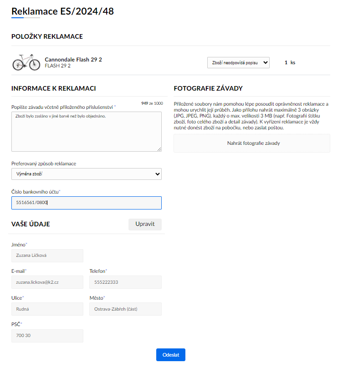This screenshot has width=348, height=368.
Task: Click the 'FLASH 29 2' product code text
Action: [57, 66]
